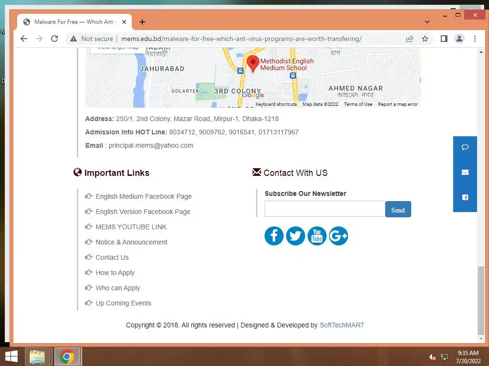Image resolution: width=489 pixels, height=366 pixels.
Task: Reload the current page
Action: (54, 39)
